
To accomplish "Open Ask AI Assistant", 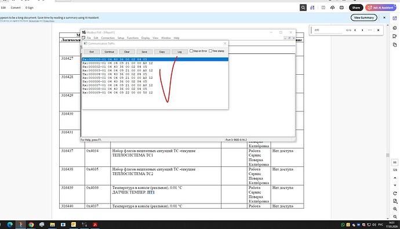I will coord(380,8).
